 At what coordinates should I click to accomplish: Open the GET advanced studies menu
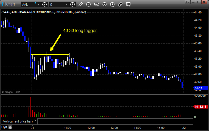coord(96,4)
